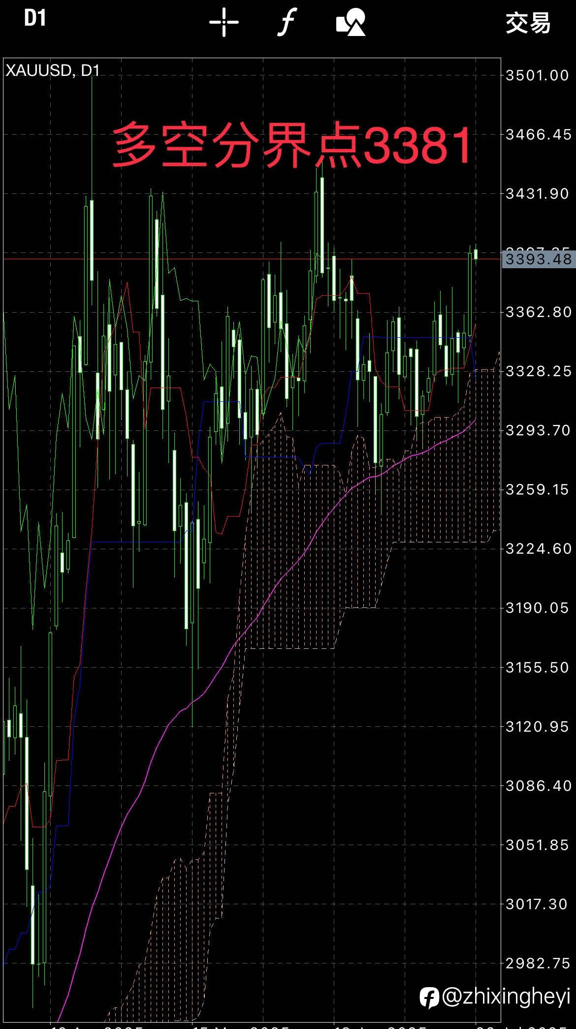576x1029 pixels.
Task: Tap the 3293.70 price axis label
Action: pyautogui.click(x=538, y=430)
